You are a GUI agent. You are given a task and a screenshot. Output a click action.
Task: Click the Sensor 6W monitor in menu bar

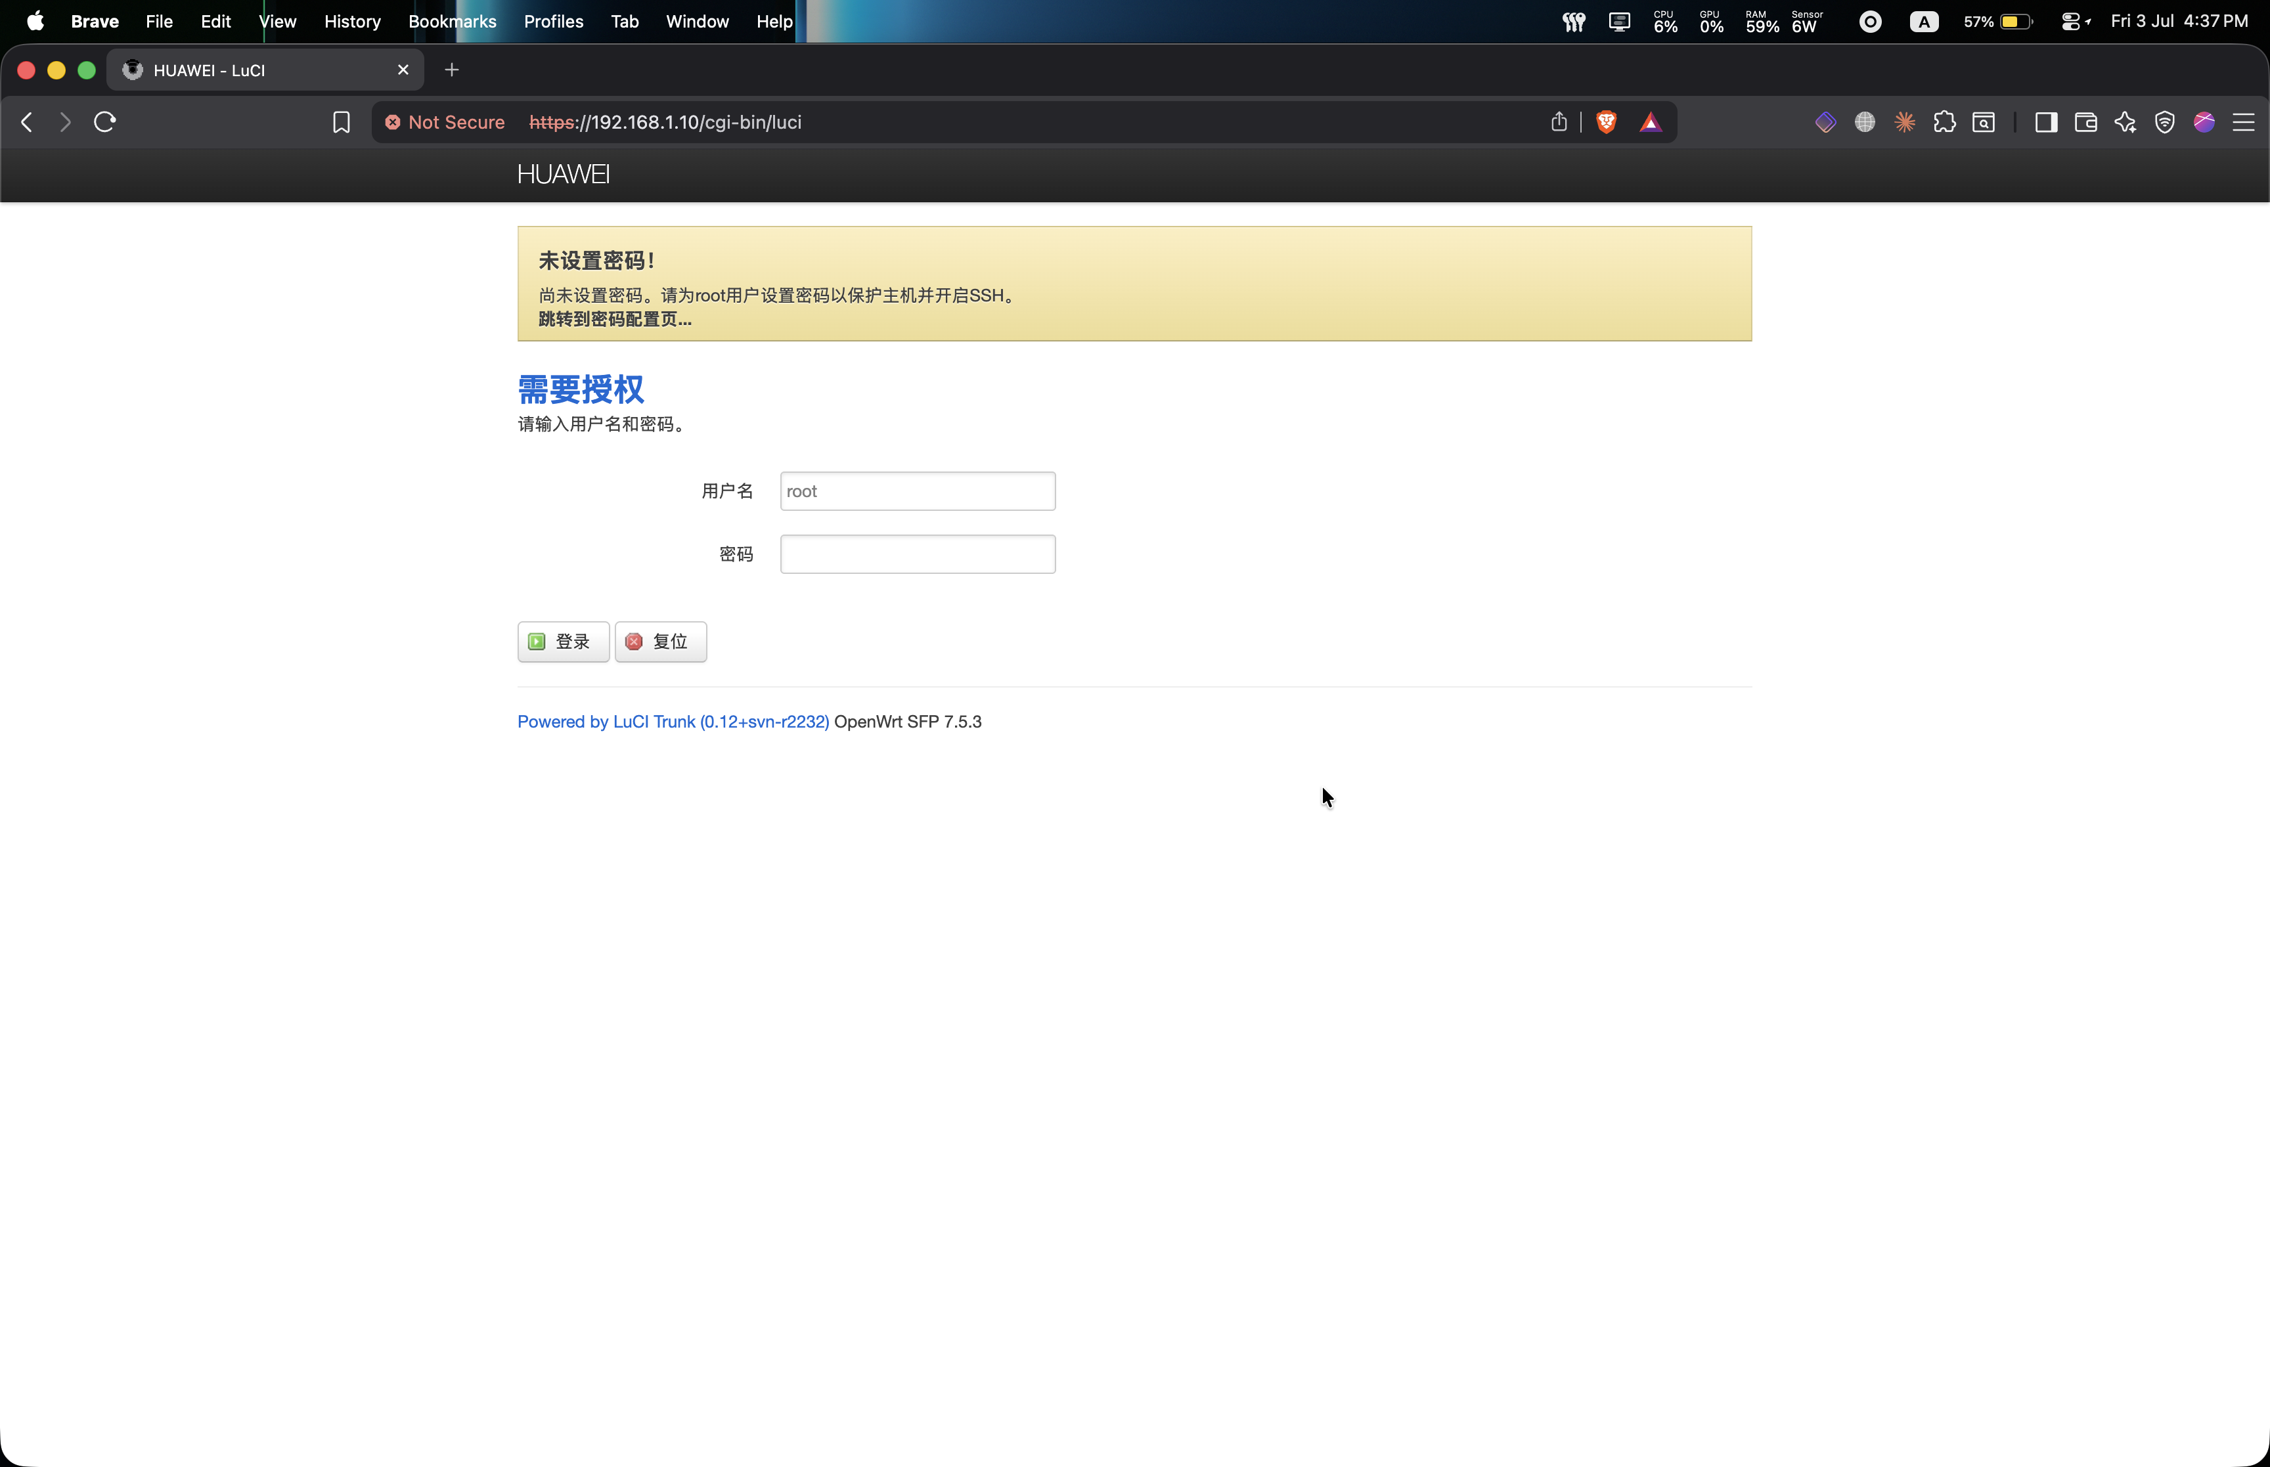tap(1807, 21)
